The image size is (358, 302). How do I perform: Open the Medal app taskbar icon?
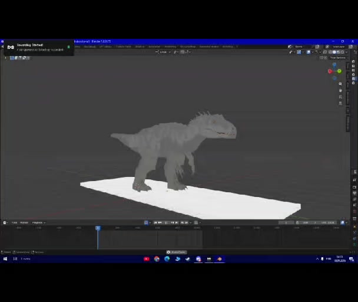point(209,259)
